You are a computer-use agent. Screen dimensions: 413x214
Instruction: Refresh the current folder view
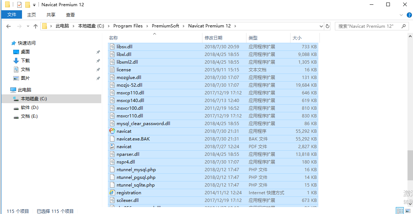pos(328,26)
